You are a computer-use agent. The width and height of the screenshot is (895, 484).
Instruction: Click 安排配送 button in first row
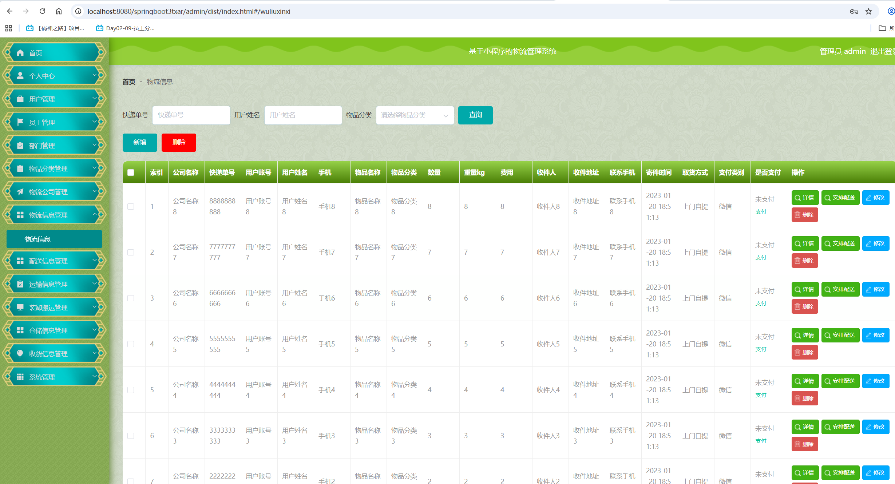[840, 198]
